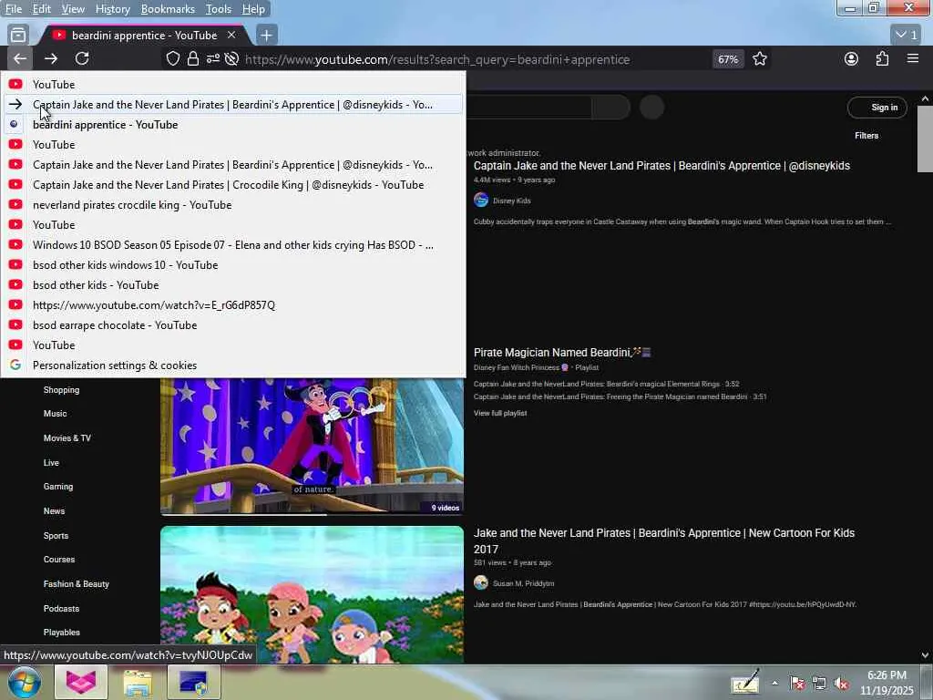933x700 pixels.
Task: Select highlighted Beardini's Apprentice forward history entry
Action: coord(233,104)
